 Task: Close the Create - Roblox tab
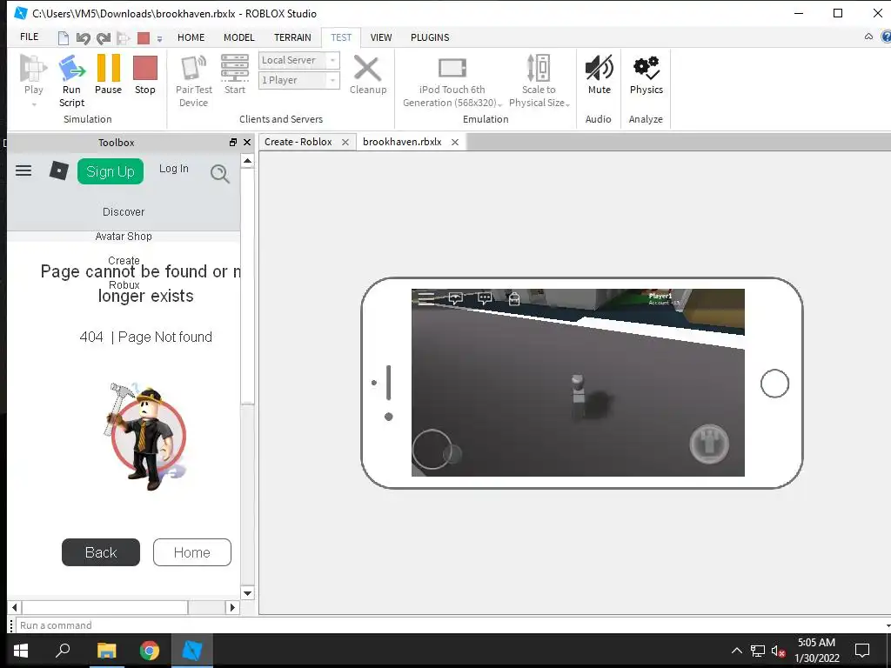click(x=345, y=142)
